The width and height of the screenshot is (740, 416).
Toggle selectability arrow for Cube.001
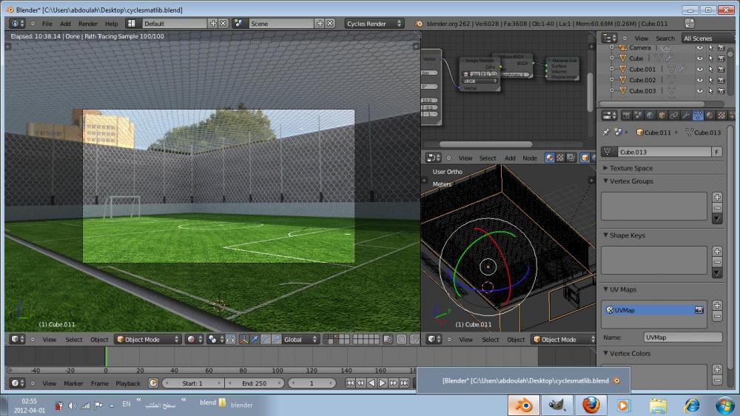click(710, 69)
